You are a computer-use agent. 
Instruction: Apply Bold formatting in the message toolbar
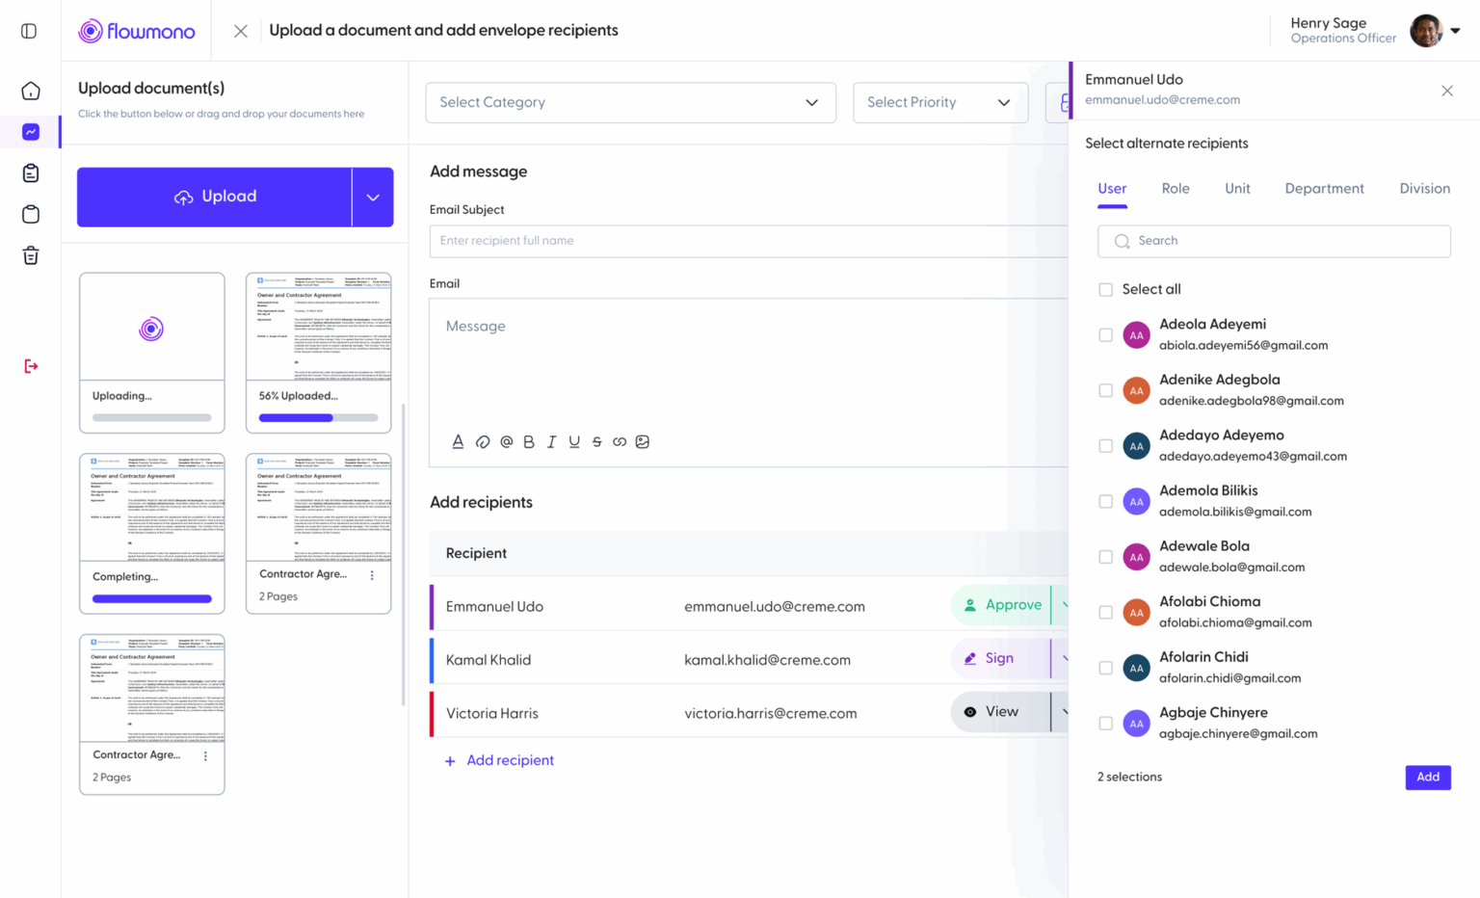[528, 441]
